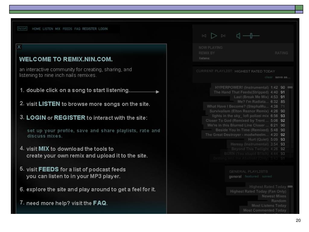Skip to the previous track
Viewport: 309px width, 232px height.
pos(204,36)
